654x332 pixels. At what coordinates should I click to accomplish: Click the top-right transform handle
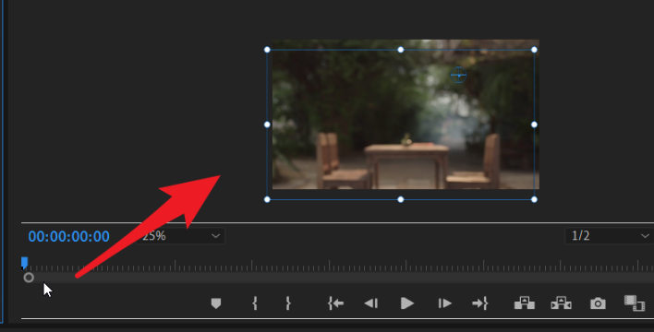tap(534, 50)
